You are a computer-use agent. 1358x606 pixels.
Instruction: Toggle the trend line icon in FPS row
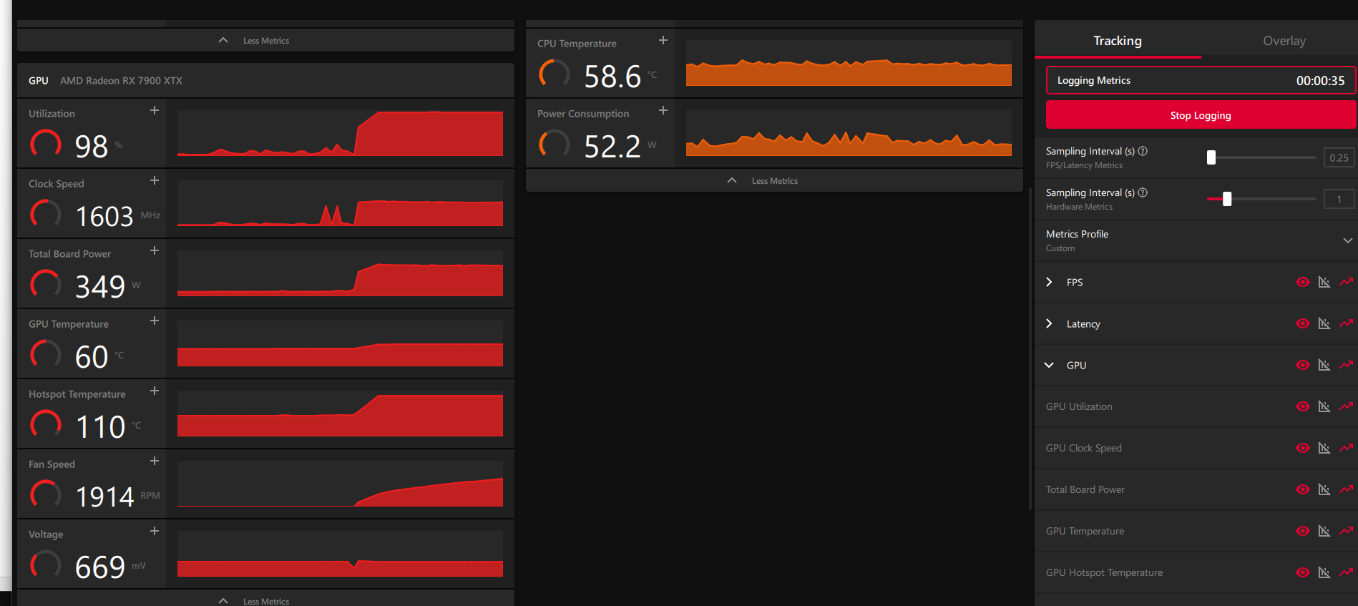(x=1347, y=282)
